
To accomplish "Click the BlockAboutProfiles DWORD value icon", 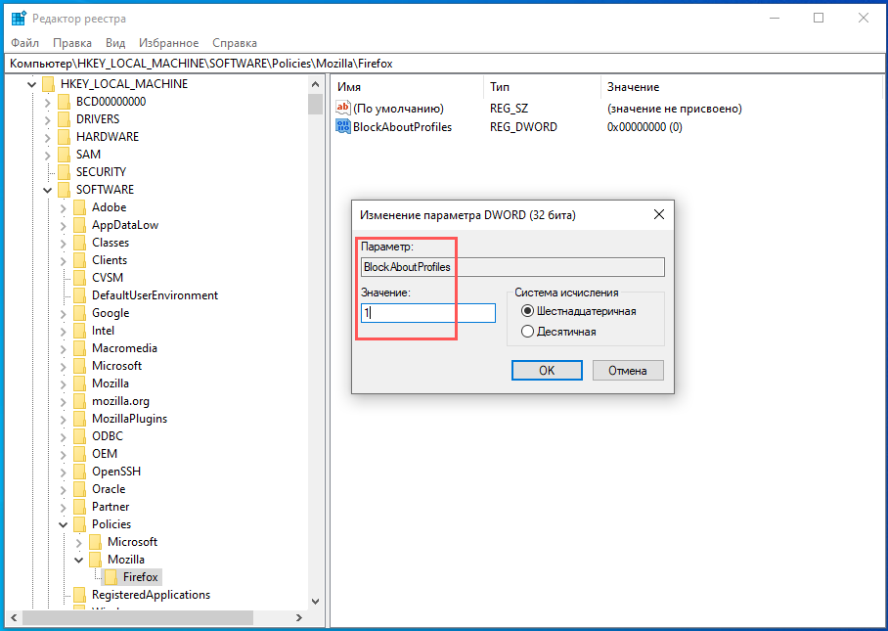I will pyautogui.click(x=343, y=126).
